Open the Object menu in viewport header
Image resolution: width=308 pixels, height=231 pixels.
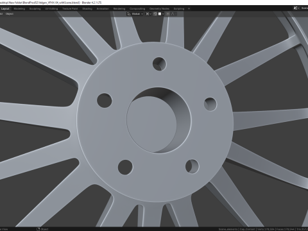(x=10, y=14)
